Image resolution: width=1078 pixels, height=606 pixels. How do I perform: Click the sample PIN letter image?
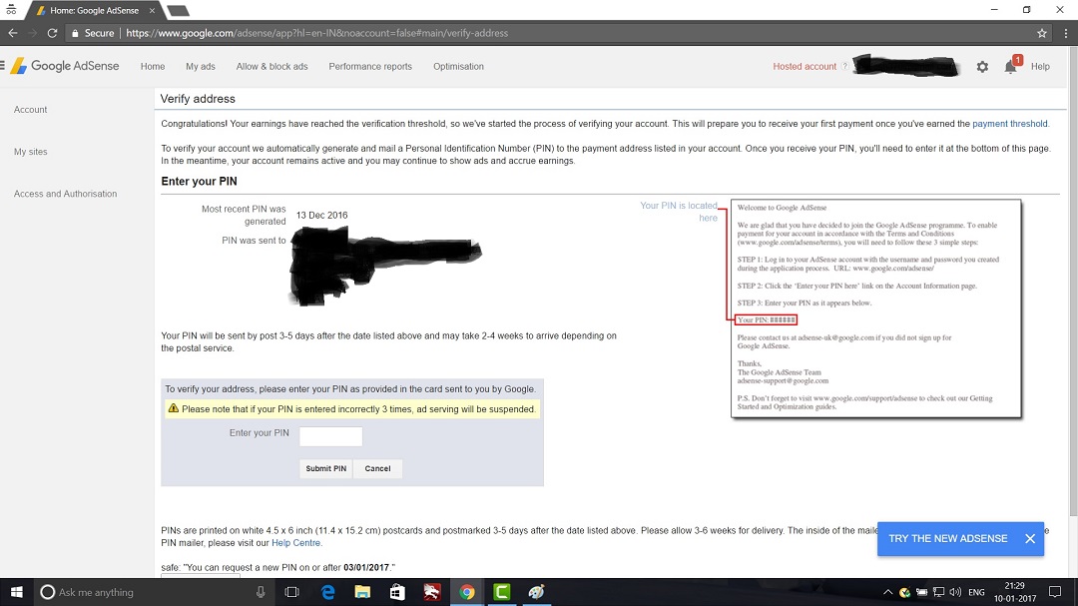876,308
